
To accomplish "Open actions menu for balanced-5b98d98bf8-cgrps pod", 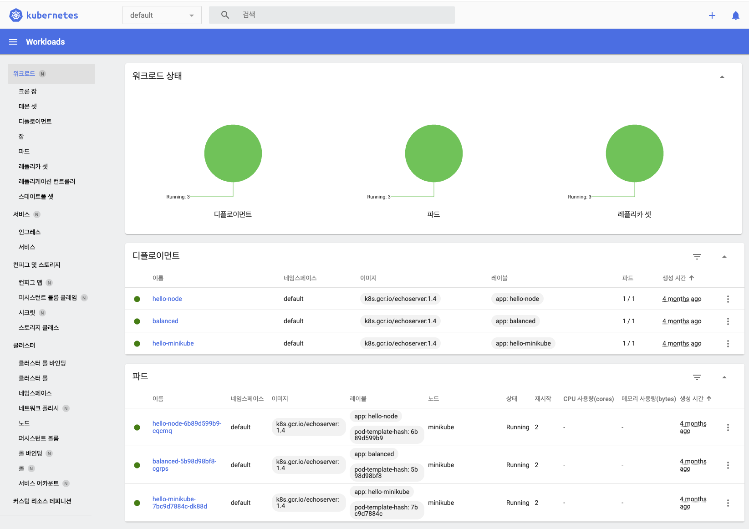I will click(728, 465).
